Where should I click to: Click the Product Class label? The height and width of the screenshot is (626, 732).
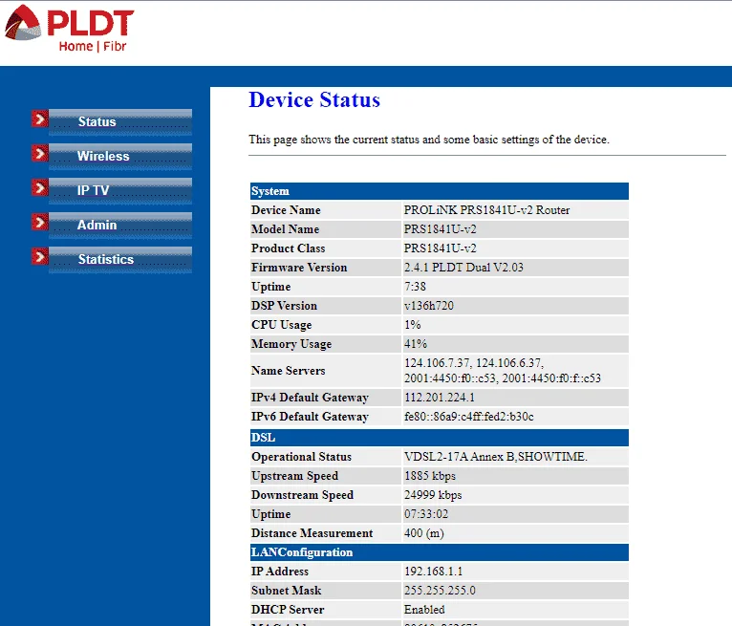click(x=288, y=248)
